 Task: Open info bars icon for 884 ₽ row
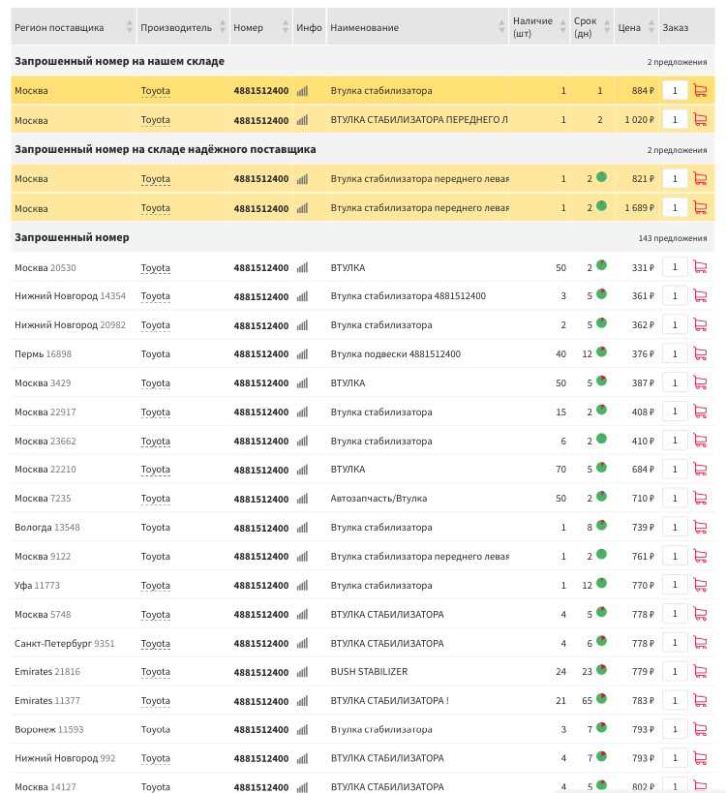click(302, 91)
